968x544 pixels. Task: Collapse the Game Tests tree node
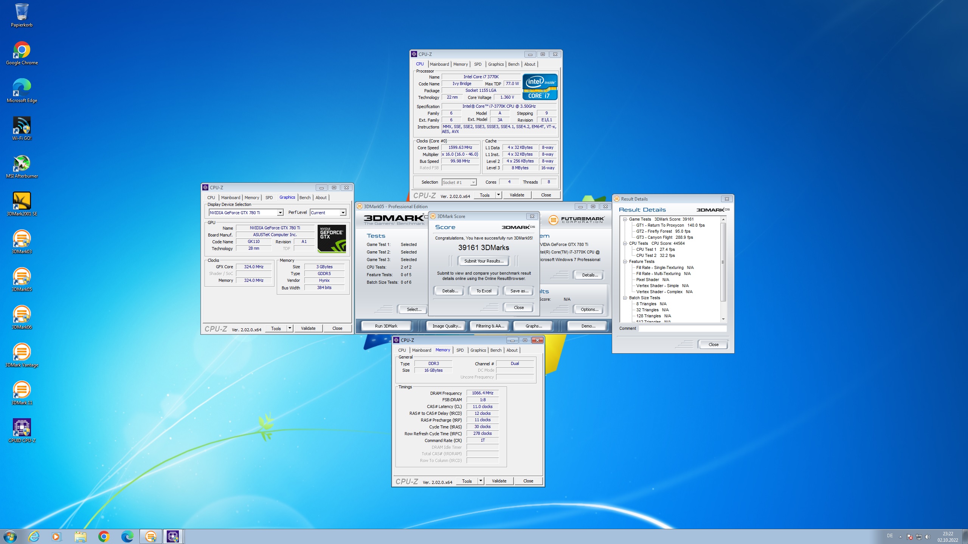point(625,219)
